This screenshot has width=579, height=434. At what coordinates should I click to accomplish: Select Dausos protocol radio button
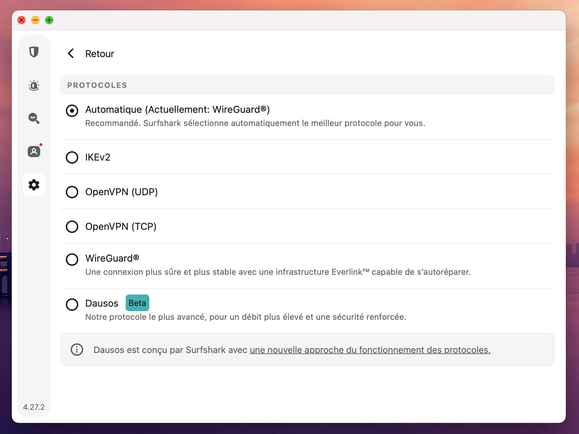tap(72, 304)
